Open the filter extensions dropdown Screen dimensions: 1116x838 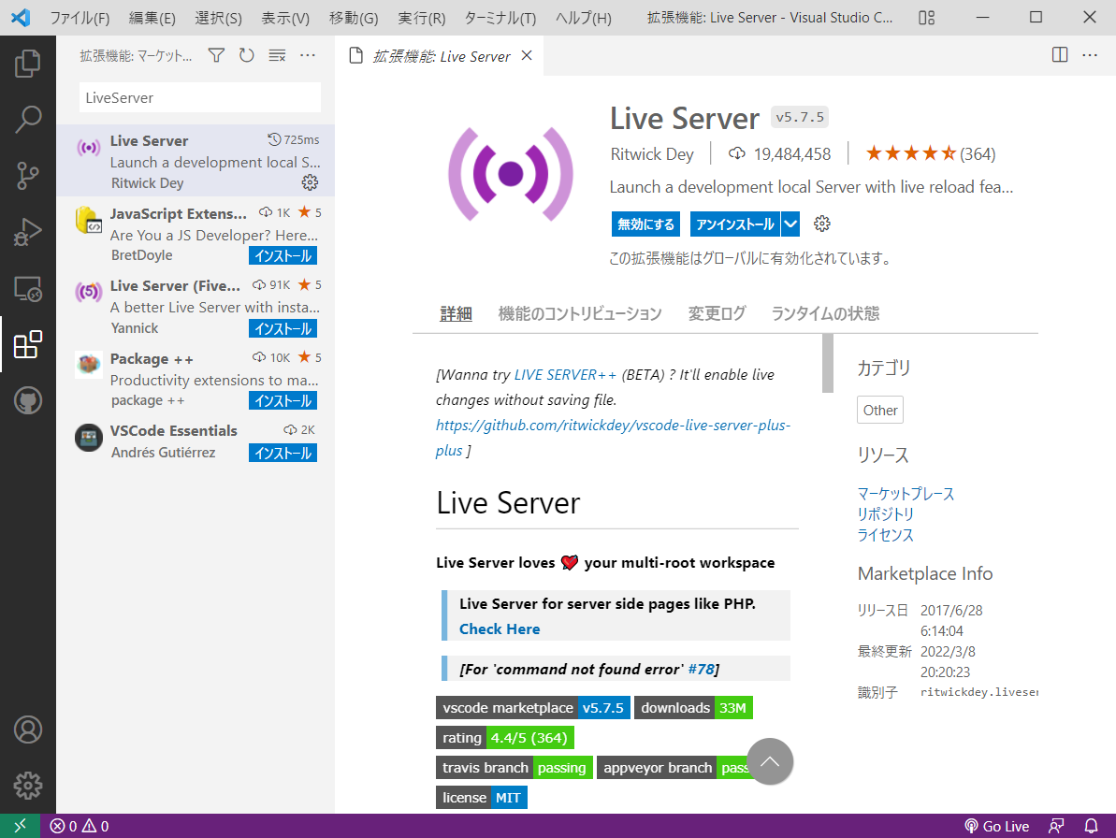point(216,55)
